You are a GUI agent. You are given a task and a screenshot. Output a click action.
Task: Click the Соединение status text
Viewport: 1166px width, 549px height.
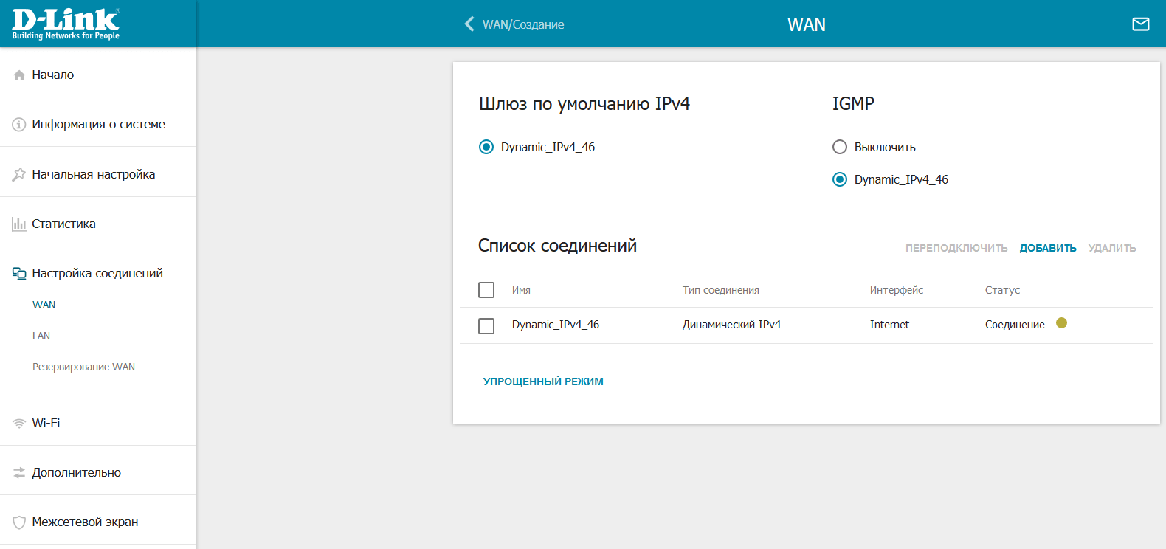pos(1015,325)
